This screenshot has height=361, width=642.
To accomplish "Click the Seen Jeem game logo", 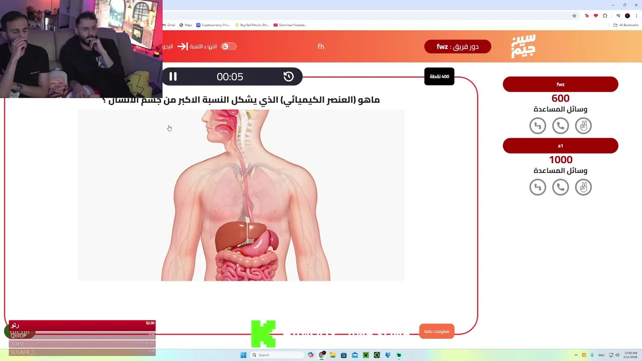I will pyautogui.click(x=524, y=46).
